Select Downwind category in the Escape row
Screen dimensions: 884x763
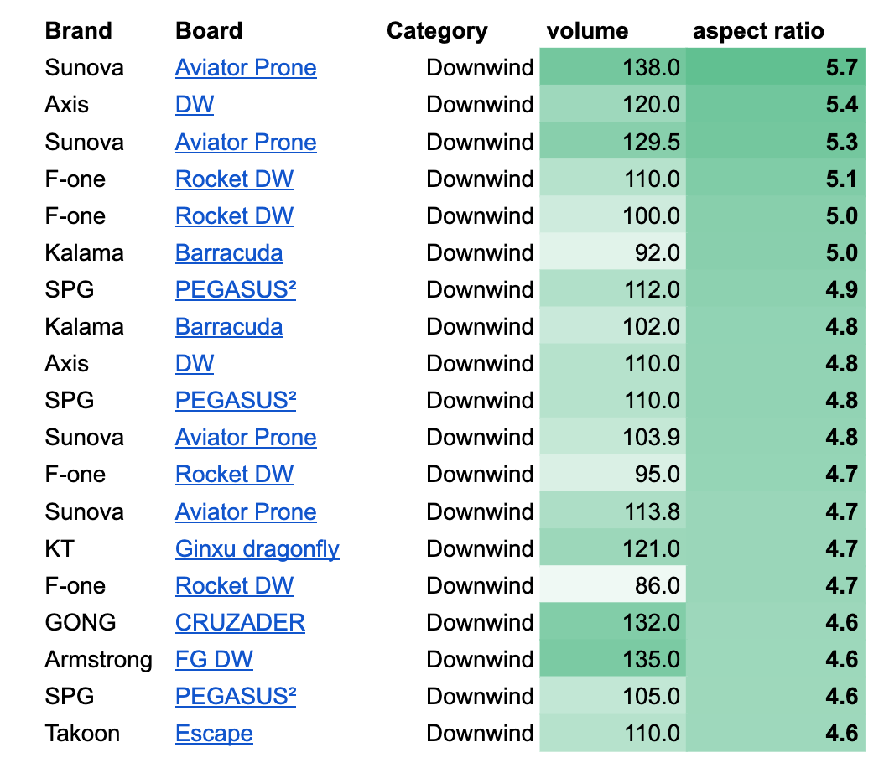coord(480,733)
